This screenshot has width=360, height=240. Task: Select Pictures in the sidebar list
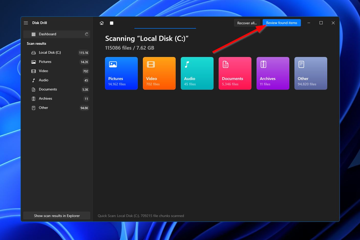coord(45,62)
